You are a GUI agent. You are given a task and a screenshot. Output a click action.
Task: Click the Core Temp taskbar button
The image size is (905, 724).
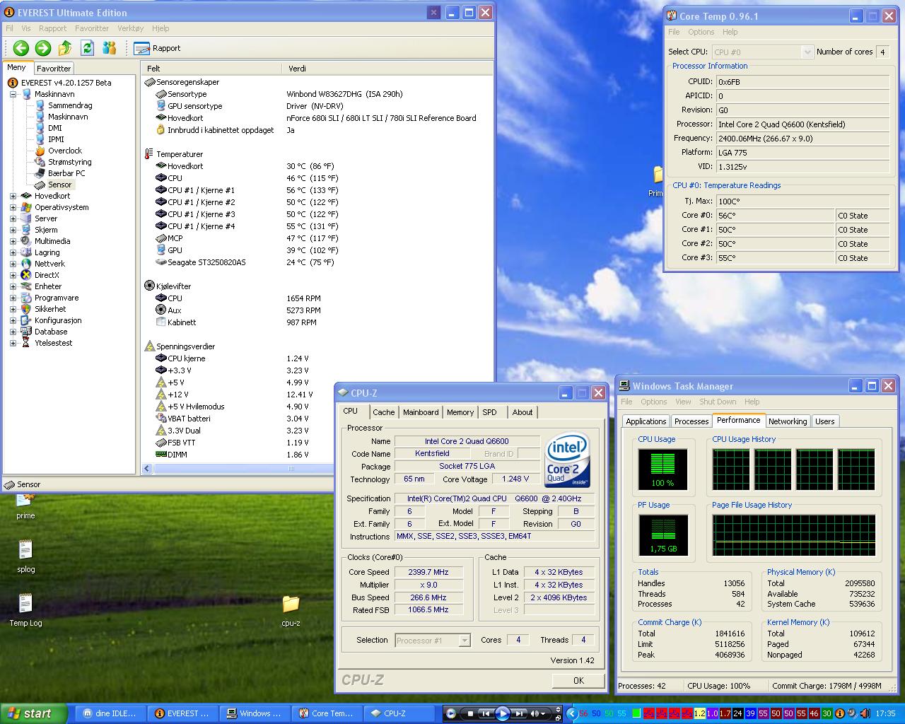(327, 713)
